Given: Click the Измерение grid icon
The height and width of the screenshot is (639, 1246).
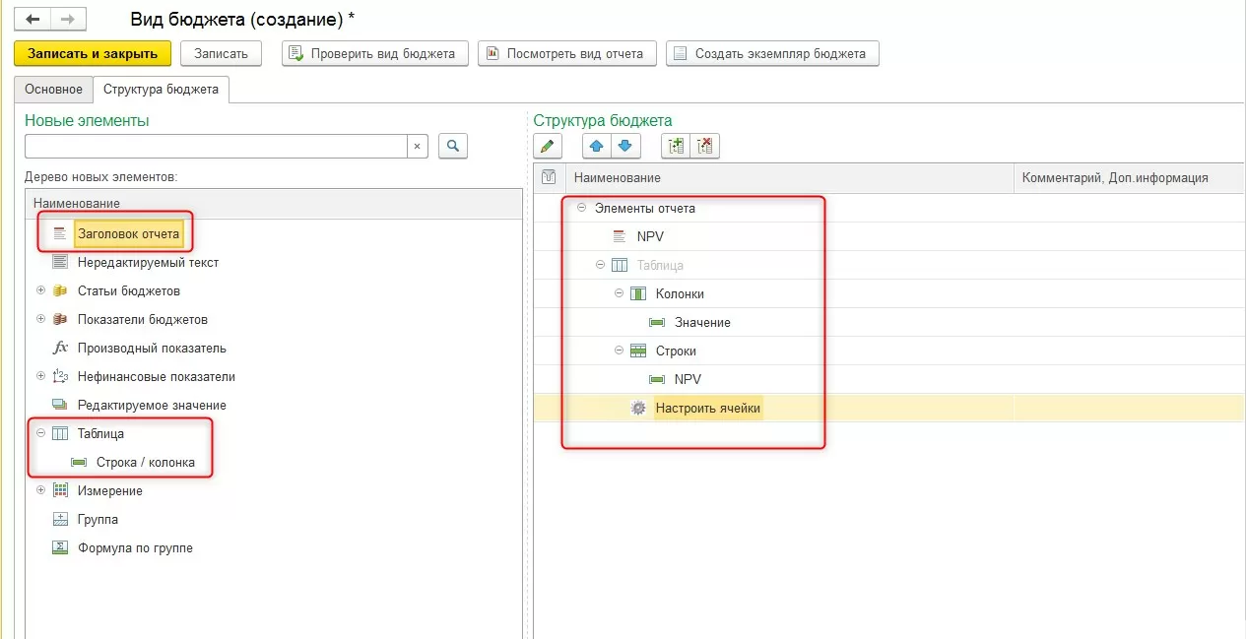Looking at the screenshot, I should click(x=60, y=490).
